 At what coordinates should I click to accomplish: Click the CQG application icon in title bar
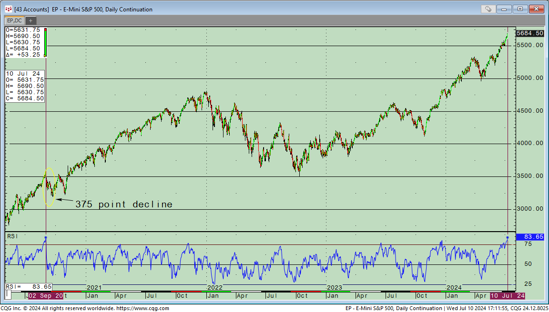[9, 10]
